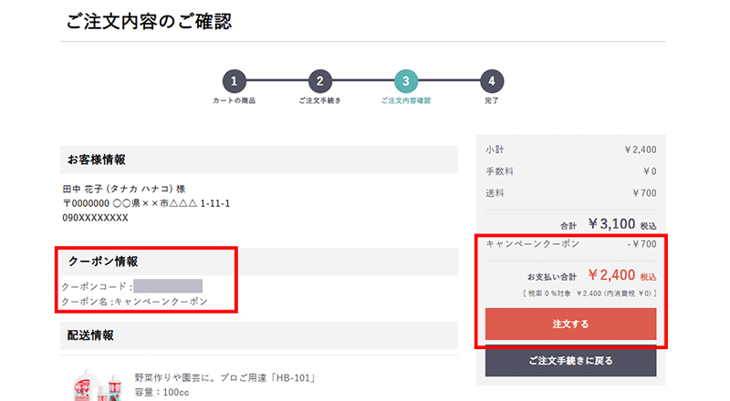
Task: Select the カートの商品 step label
Action: tap(234, 100)
